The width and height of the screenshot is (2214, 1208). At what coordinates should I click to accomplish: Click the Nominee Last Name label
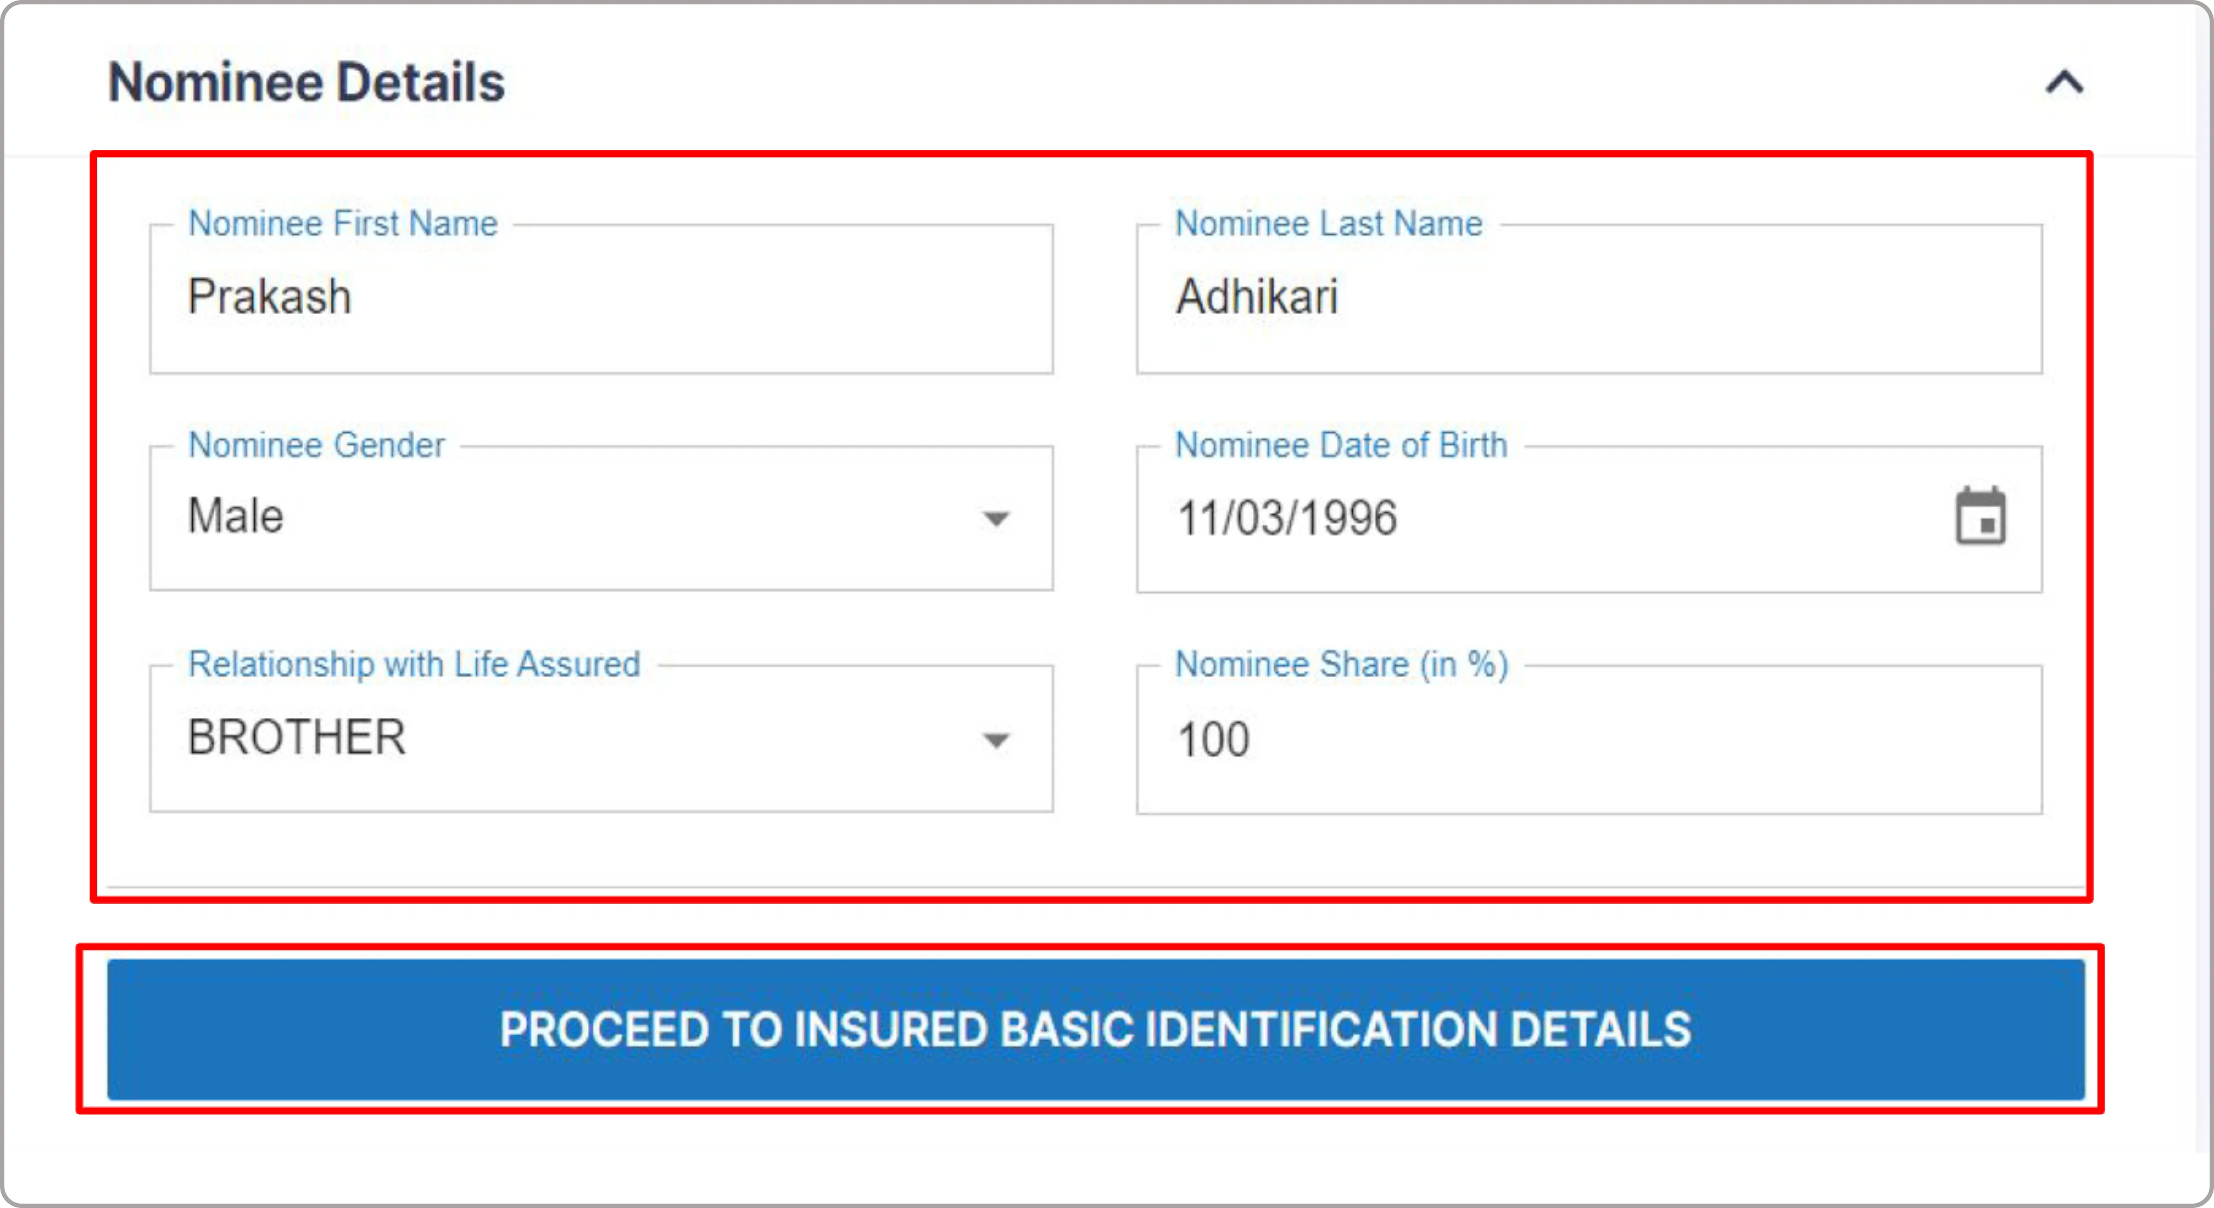tap(1329, 224)
